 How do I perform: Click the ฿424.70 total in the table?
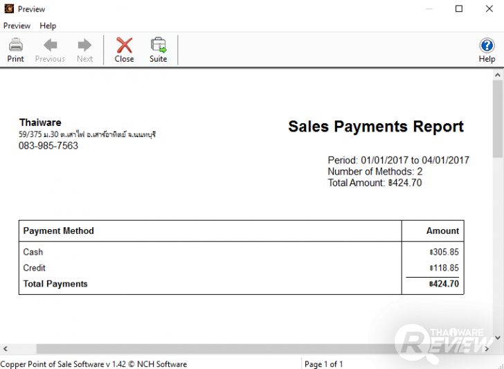click(x=444, y=284)
